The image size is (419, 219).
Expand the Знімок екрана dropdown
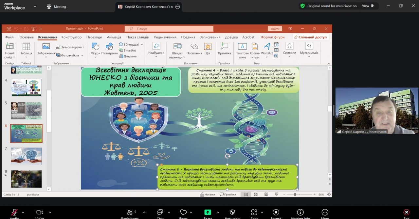(x=83, y=47)
